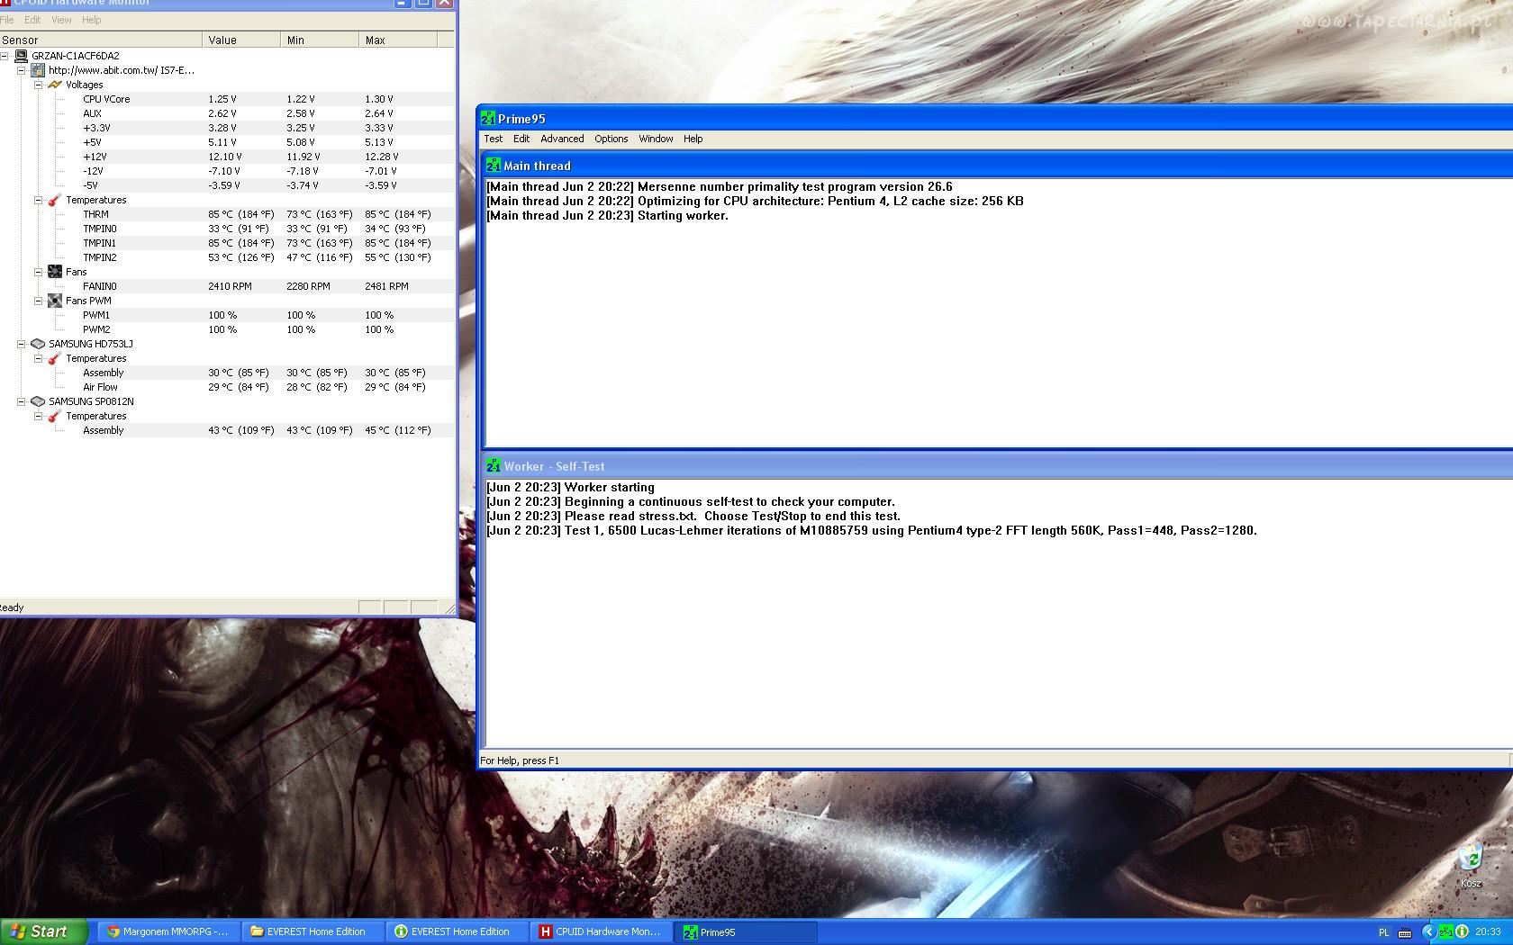The height and width of the screenshot is (945, 1513).
Task: Collapse the Fans PWM section
Action: coord(39,301)
